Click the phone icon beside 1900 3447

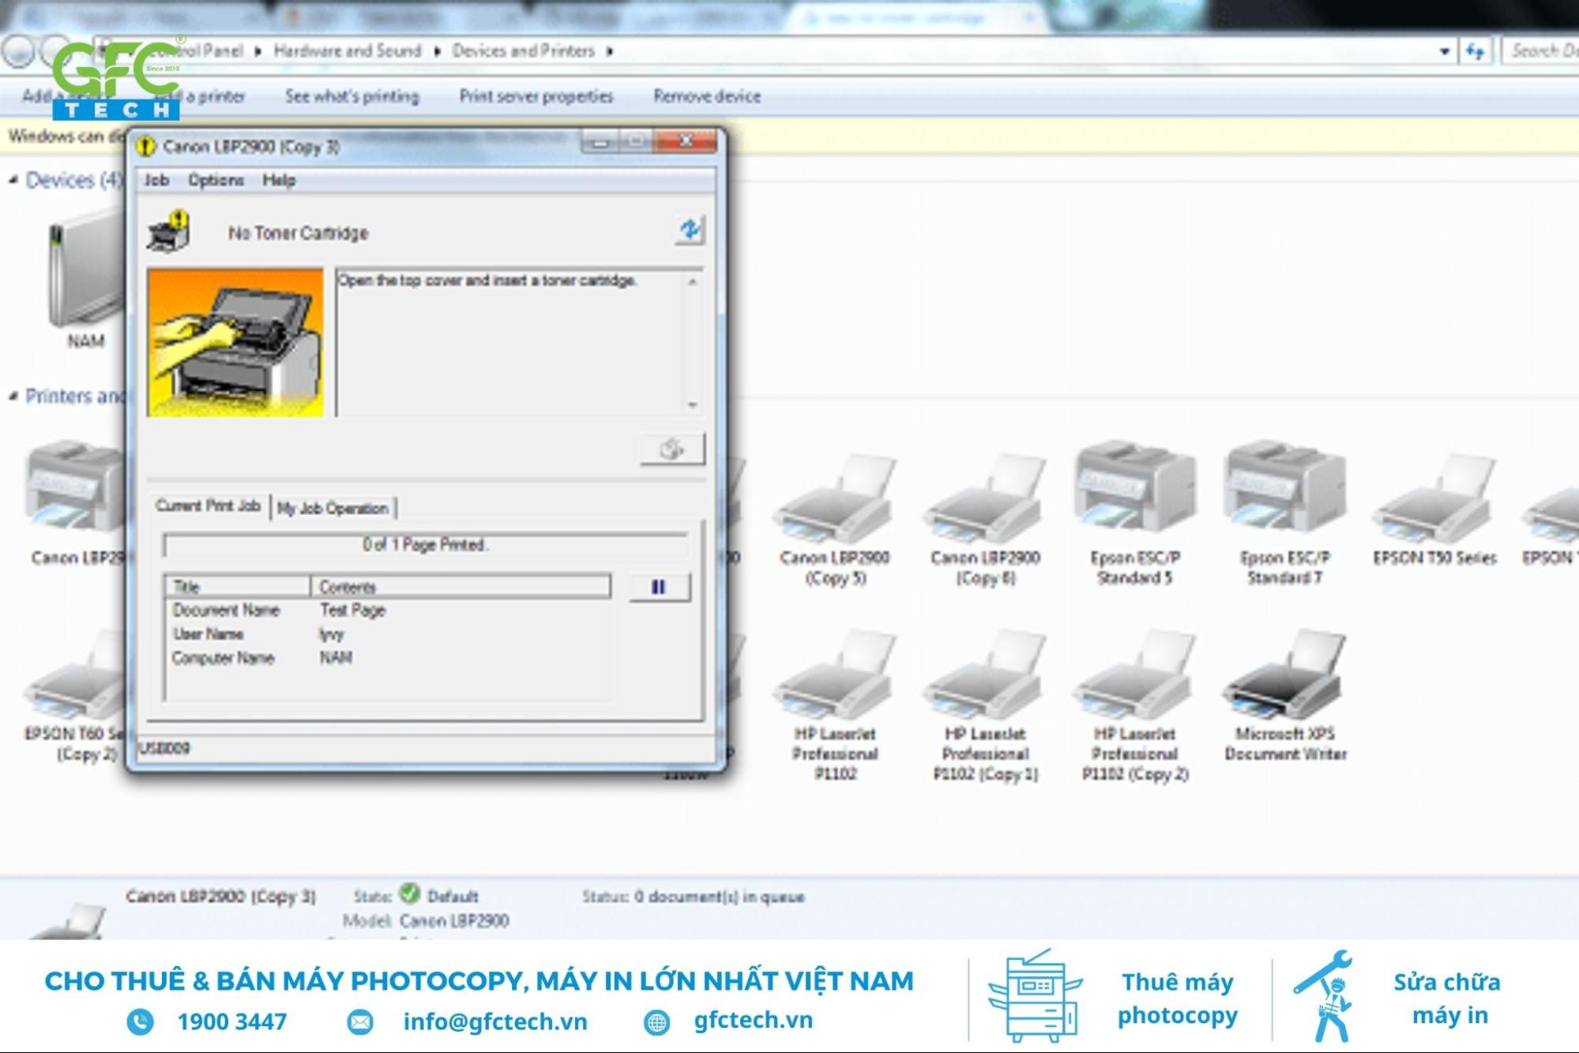(141, 1021)
